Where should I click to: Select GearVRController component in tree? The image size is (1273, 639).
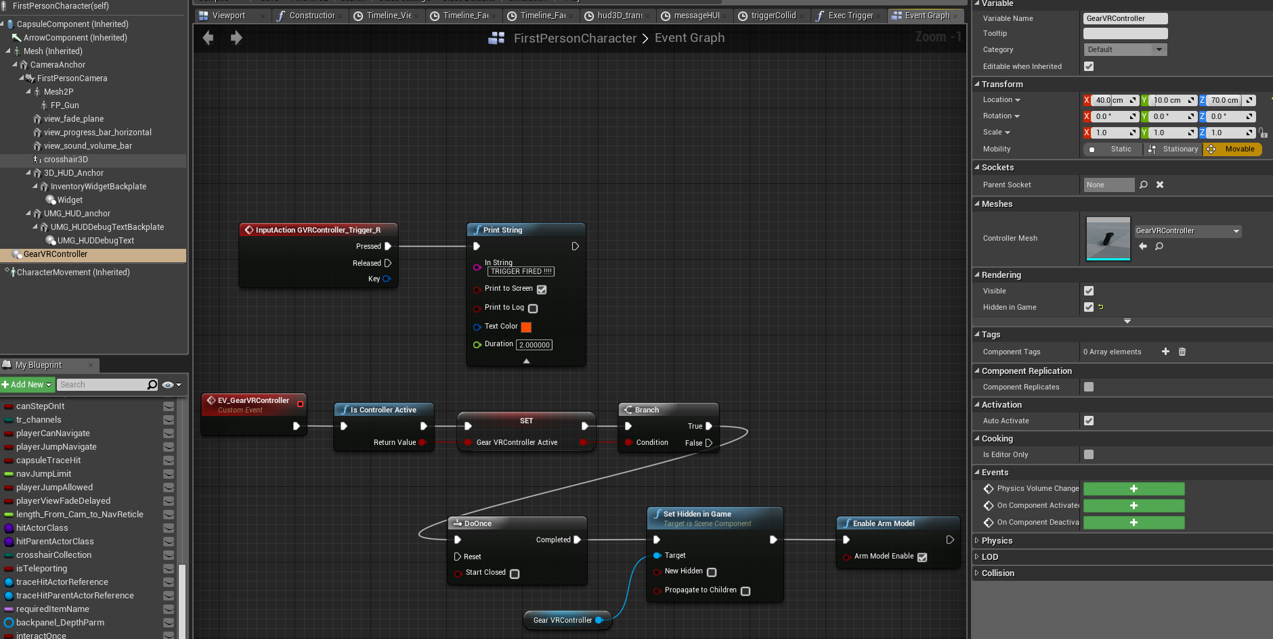coord(93,254)
